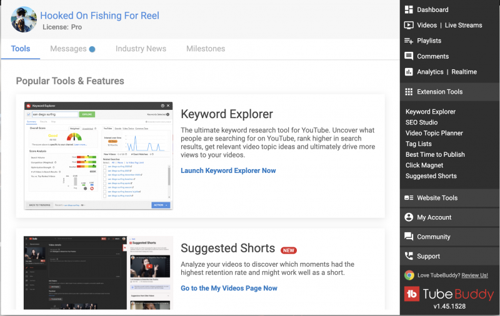
Task: Click the Dashboard grid icon
Action: click(409, 10)
